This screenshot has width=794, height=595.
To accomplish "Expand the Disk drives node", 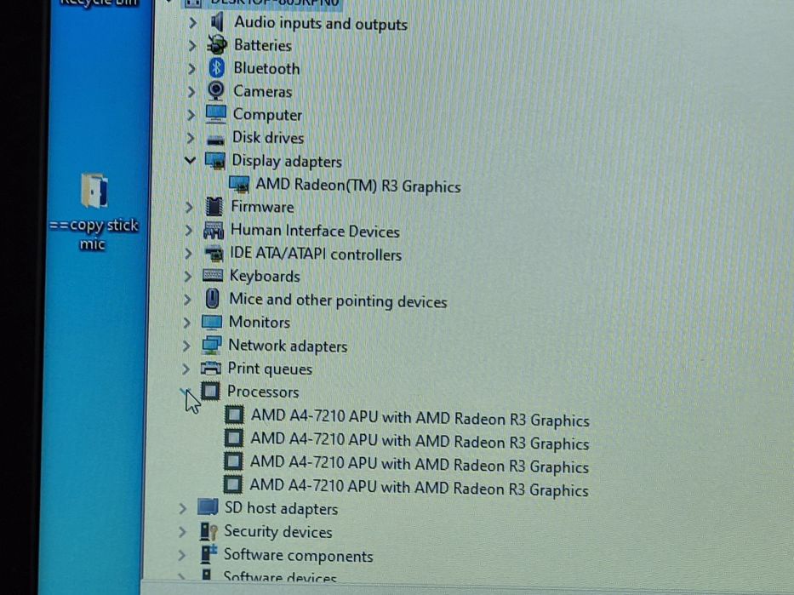I will tap(191, 138).
